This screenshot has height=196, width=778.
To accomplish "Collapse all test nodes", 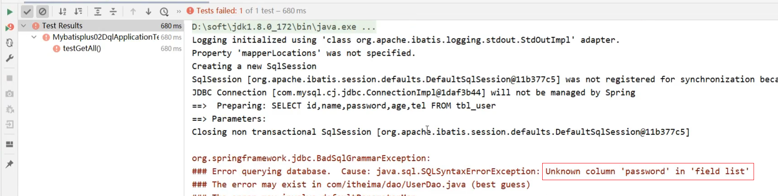I will click(x=113, y=12).
